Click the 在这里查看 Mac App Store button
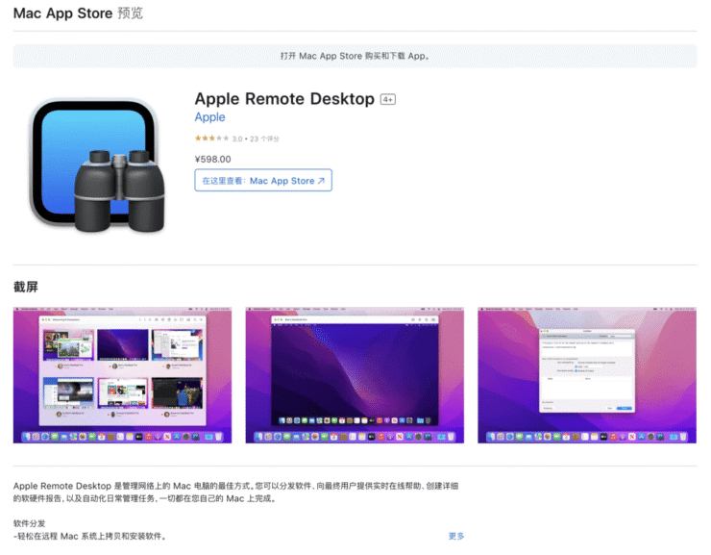This screenshot has width=711, height=555. coord(263,180)
